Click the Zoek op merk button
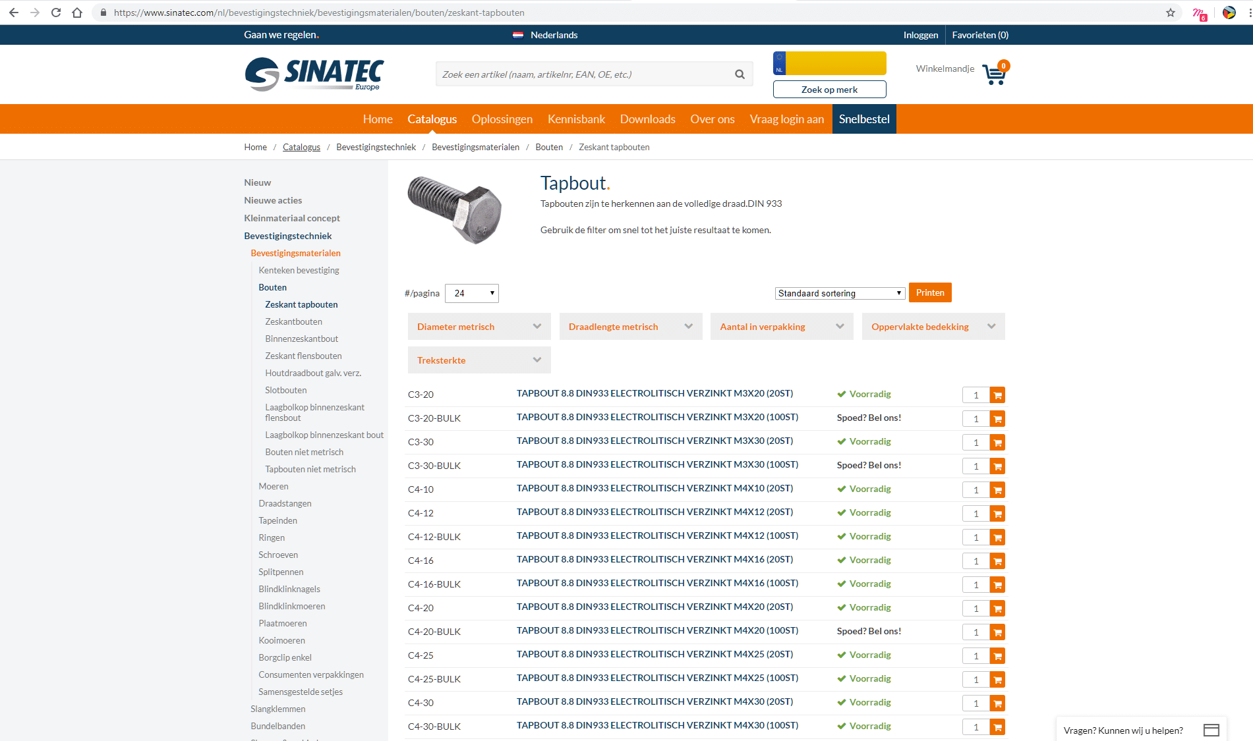 point(829,90)
